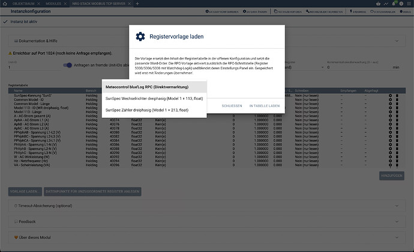Click Datenpunkte für unzugeordnete Register anlegen

pos(92,191)
